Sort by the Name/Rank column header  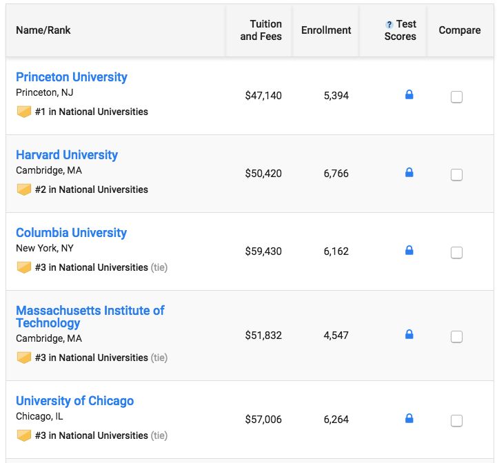[43, 30]
